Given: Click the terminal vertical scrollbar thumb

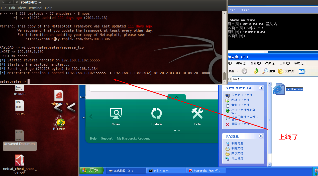Looking at the screenshot, I should coord(224,76).
